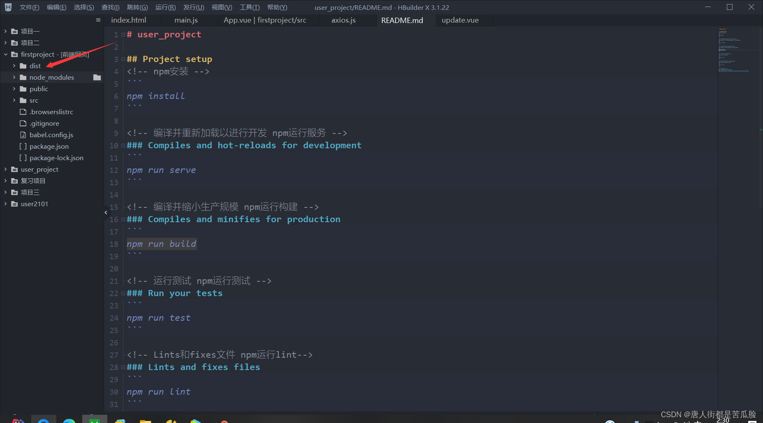Image resolution: width=763 pixels, height=423 pixels.
Task: Switch to the App.vue tab
Action: click(265, 20)
